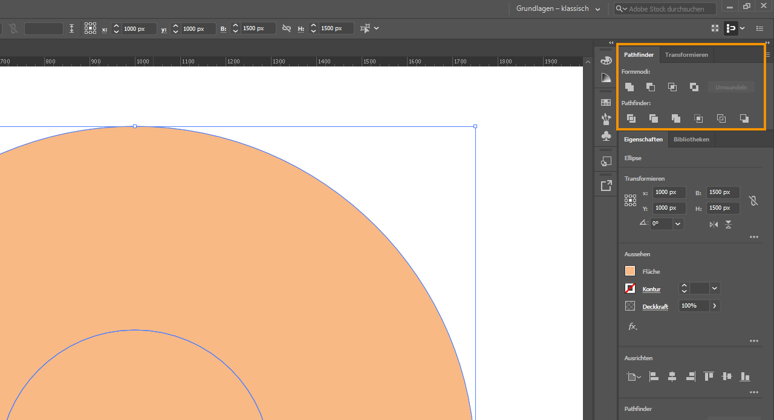Open the Color Guide panel icon

pyautogui.click(x=606, y=77)
